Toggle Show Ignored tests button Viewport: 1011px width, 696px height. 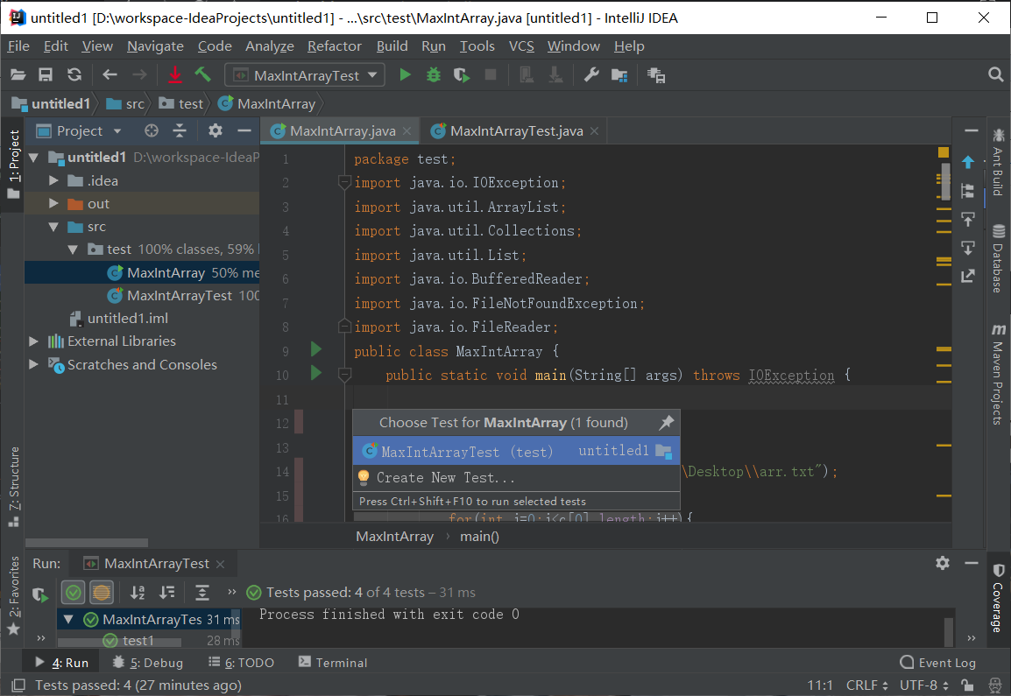tap(102, 592)
